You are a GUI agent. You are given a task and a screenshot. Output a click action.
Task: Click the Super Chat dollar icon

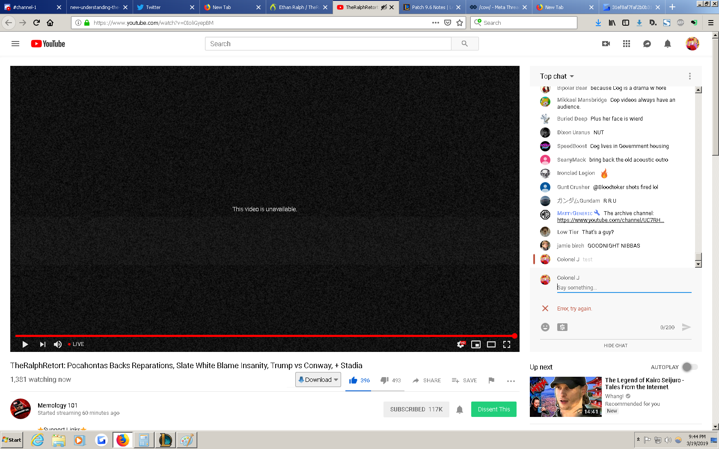point(562,327)
